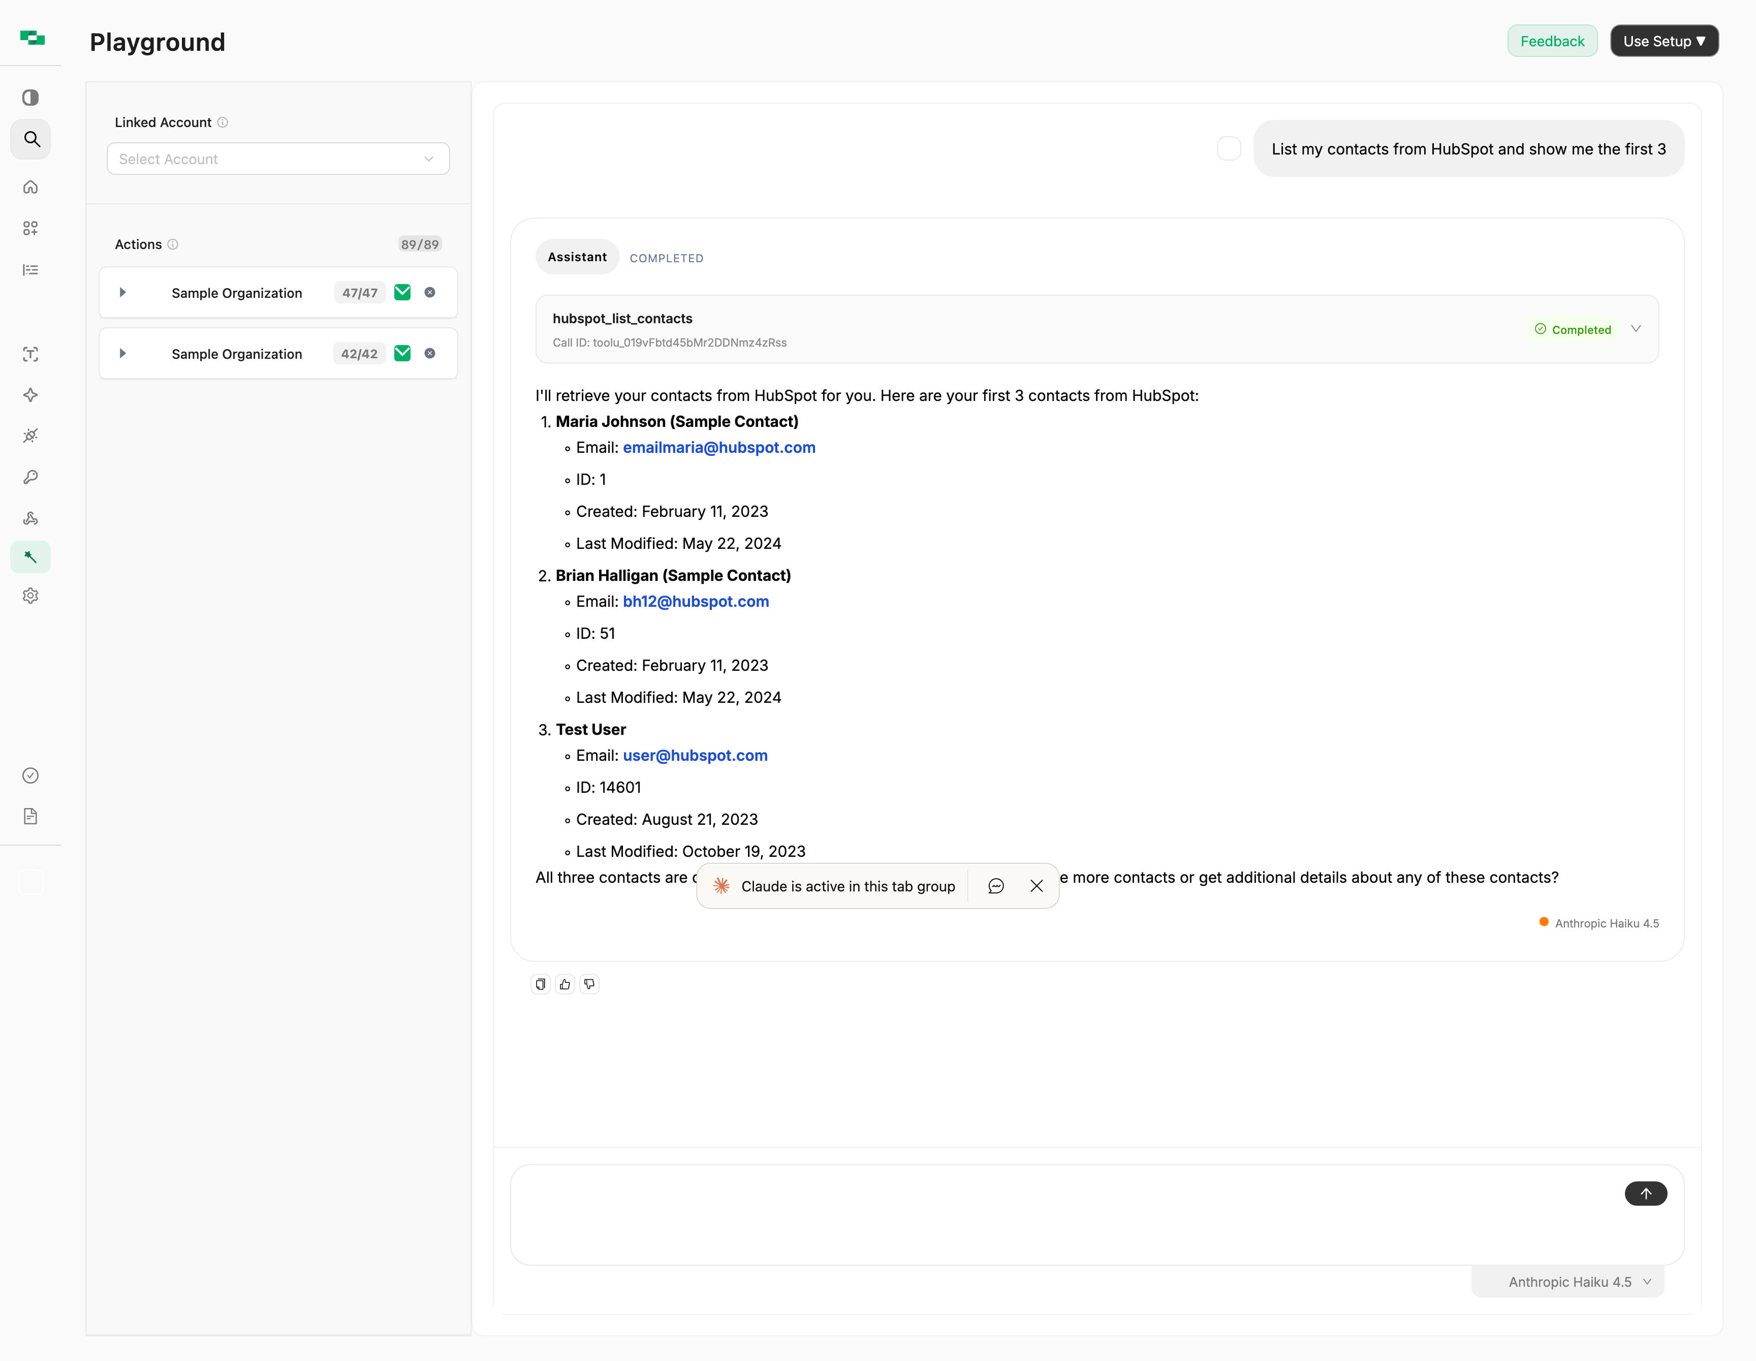Open the home icon in sidebar
Viewport: 1756px width, 1361px height.
(x=30, y=187)
